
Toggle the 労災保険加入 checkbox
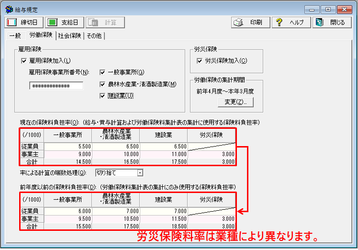click(200, 61)
